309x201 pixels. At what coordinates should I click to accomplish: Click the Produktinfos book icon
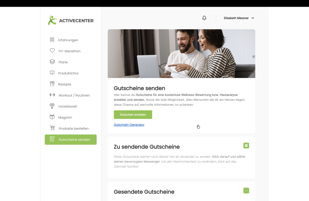pos(52,73)
